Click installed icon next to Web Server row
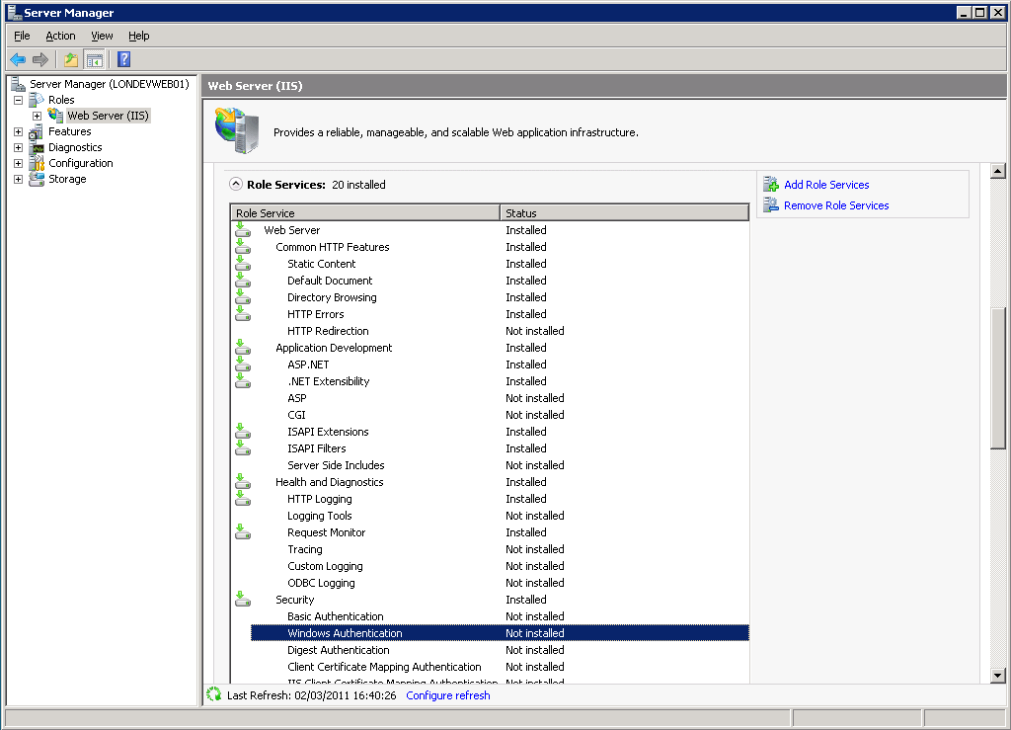The width and height of the screenshot is (1011, 730). click(243, 229)
